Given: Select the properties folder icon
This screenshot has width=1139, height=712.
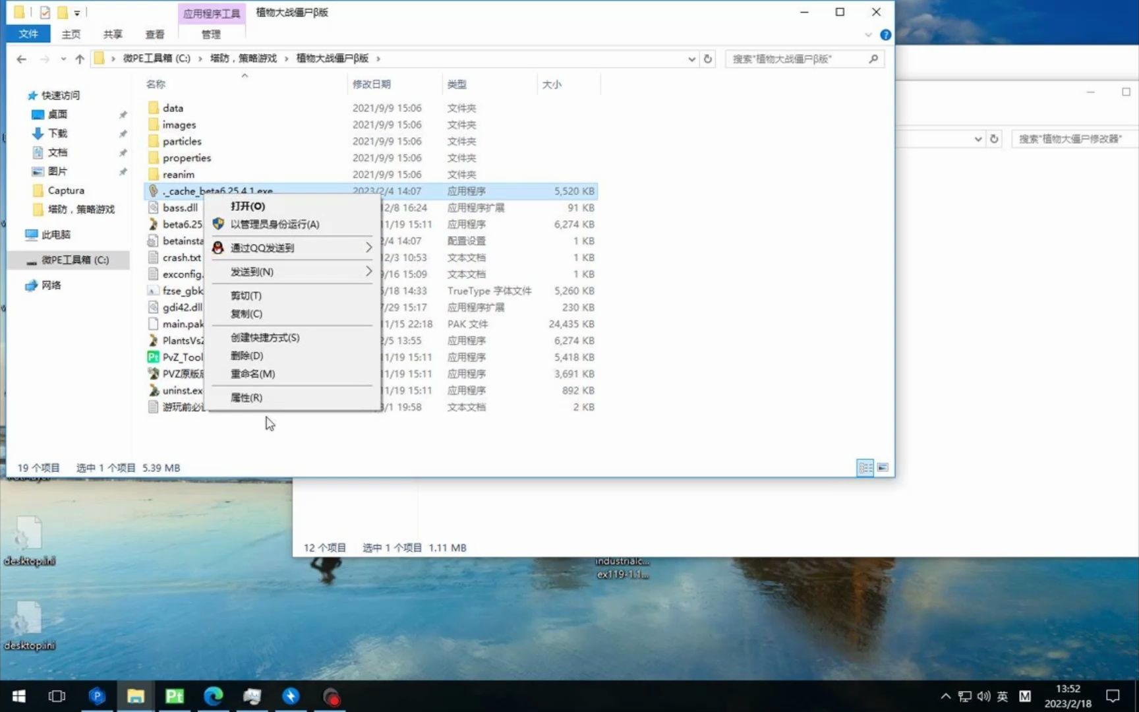Looking at the screenshot, I should click(154, 158).
